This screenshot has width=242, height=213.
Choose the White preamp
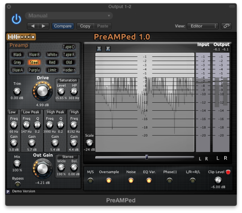click(52, 55)
